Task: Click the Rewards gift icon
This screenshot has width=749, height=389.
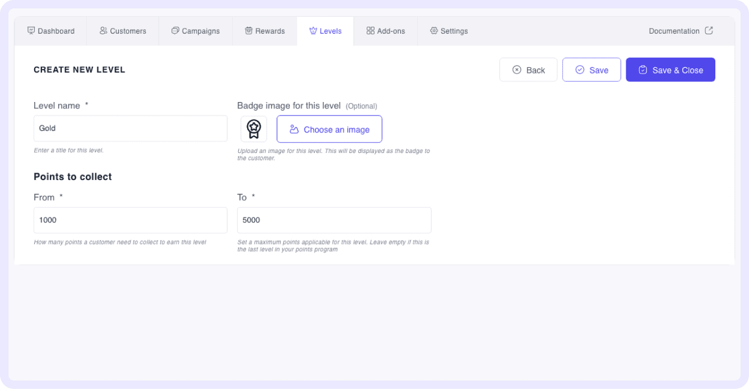Action: [x=248, y=31]
